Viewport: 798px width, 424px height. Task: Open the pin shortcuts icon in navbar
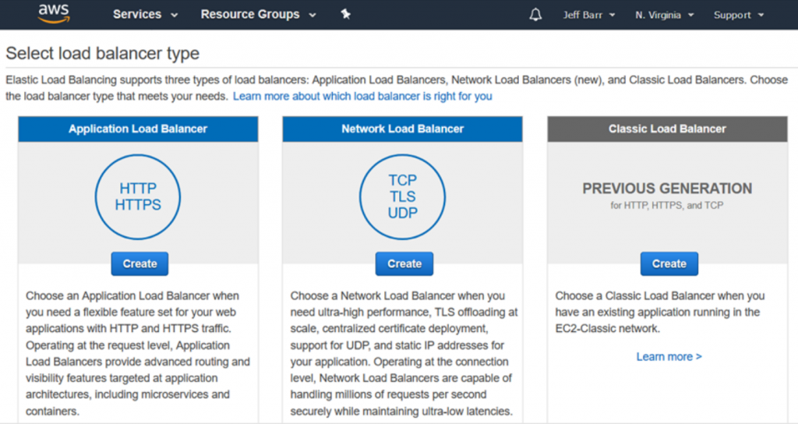coord(345,14)
